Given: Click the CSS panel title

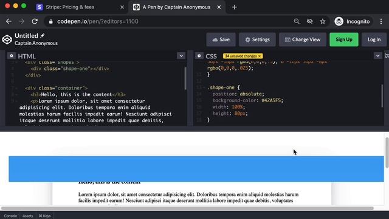Looking at the screenshot, I should 211,56.
